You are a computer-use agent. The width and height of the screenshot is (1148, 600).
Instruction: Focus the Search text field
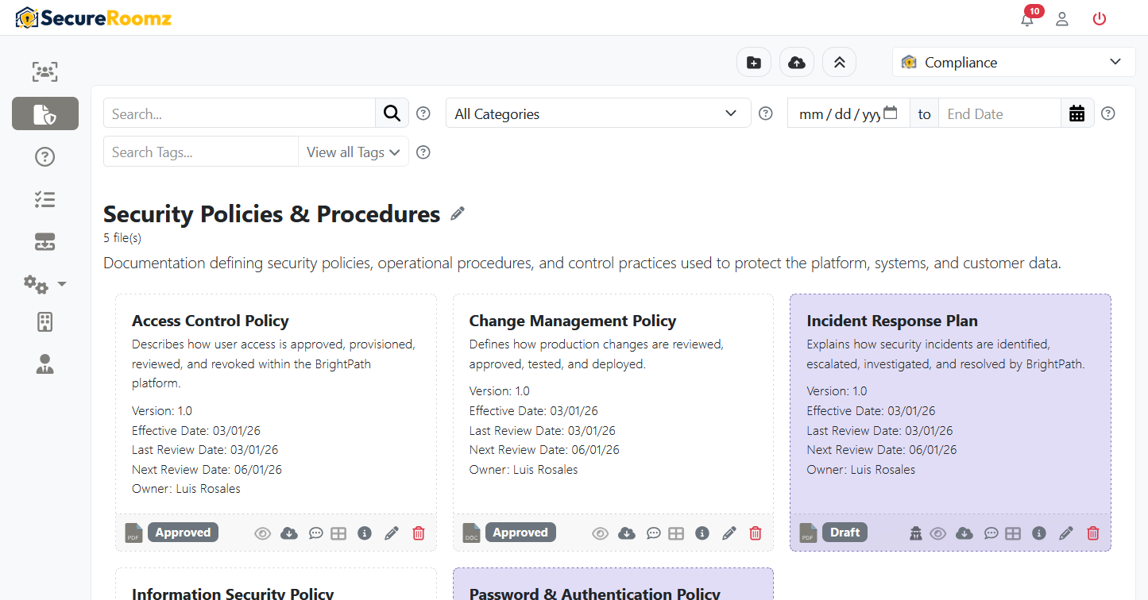click(x=239, y=113)
